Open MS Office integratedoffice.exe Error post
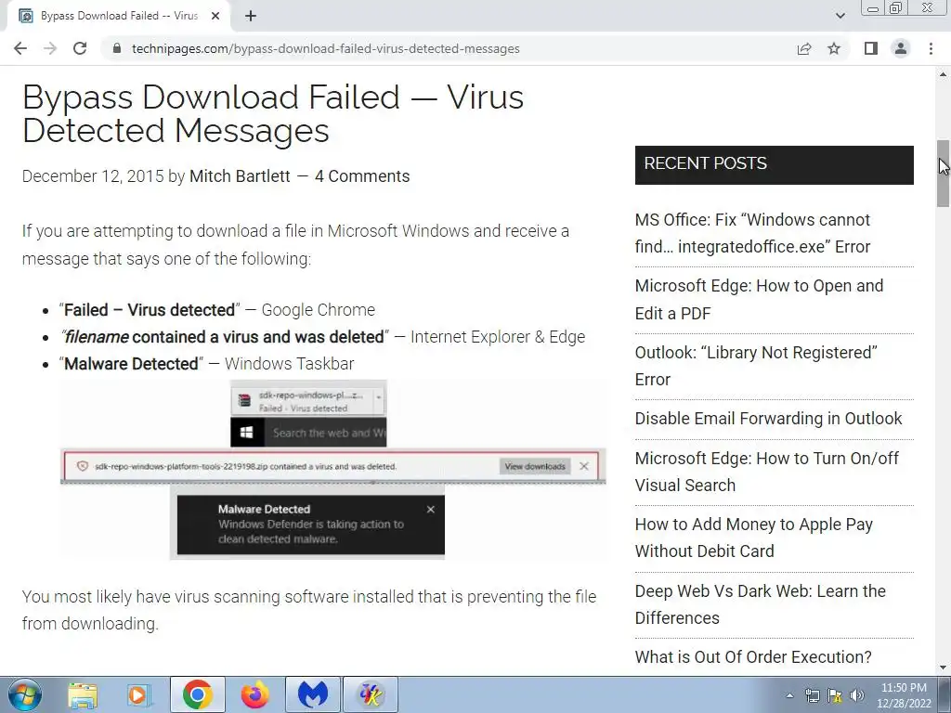Image resolution: width=951 pixels, height=713 pixels. [752, 233]
